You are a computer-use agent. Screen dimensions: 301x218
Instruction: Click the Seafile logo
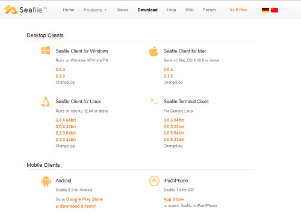25,10
